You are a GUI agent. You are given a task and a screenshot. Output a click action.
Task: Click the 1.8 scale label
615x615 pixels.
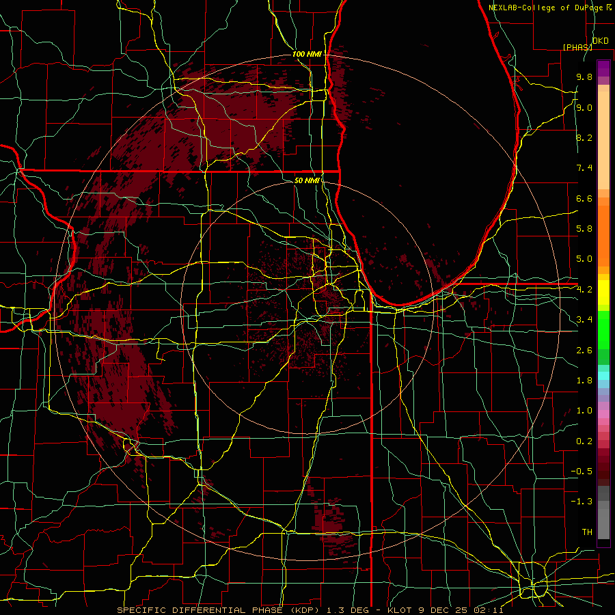[x=584, y=381]
